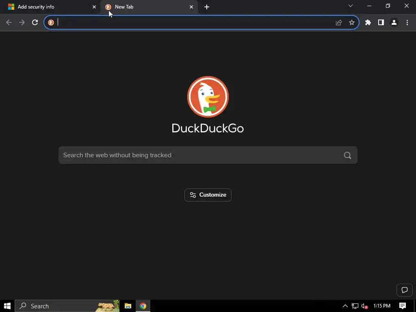Click the DuckDuckGo duck logo
416x312 pixels.
pyautogui.click(x=208, y=97)
